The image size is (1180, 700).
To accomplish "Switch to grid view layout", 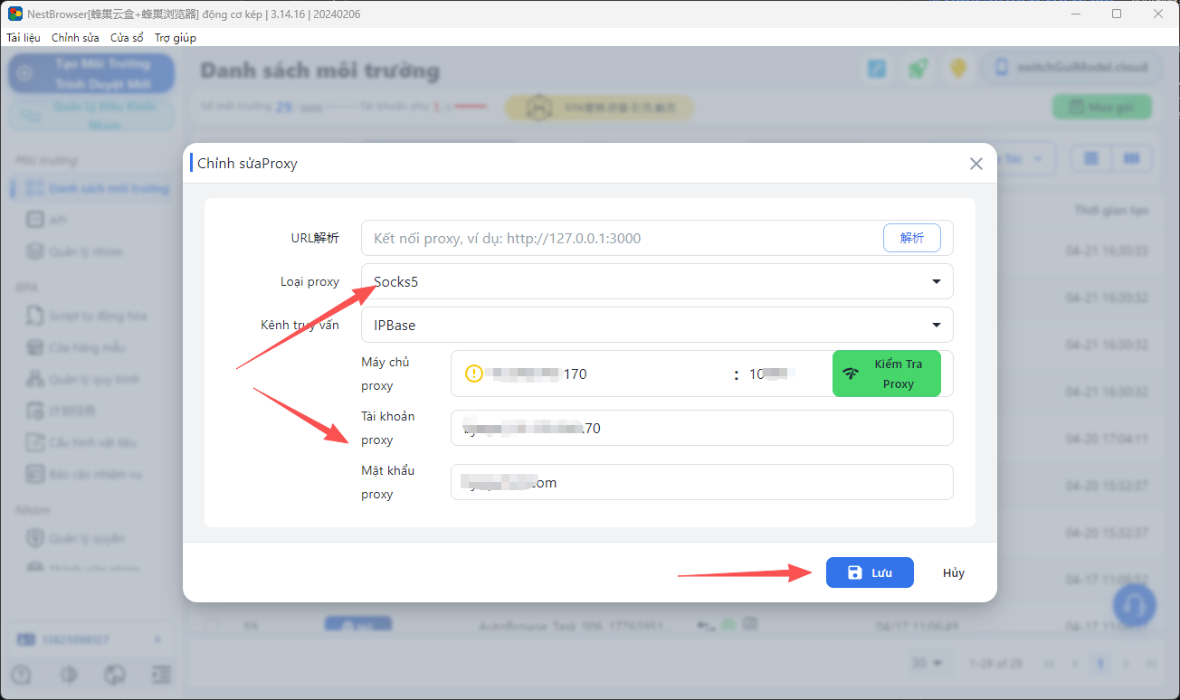I will [x=1132, y=157].
